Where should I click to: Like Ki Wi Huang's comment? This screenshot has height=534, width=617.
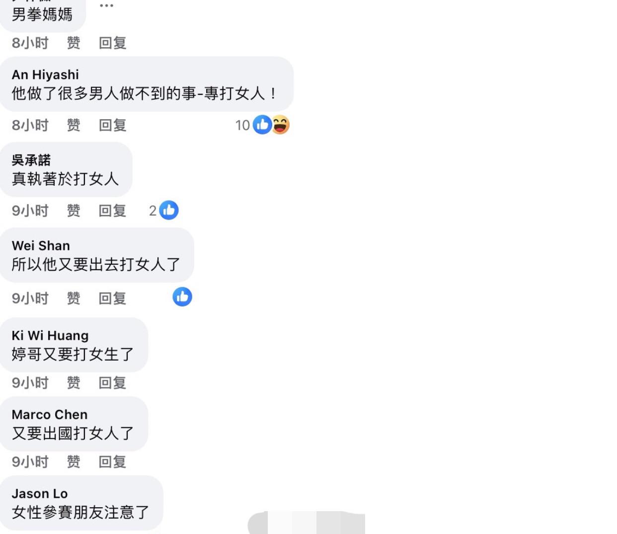click(x=74, y=382)
